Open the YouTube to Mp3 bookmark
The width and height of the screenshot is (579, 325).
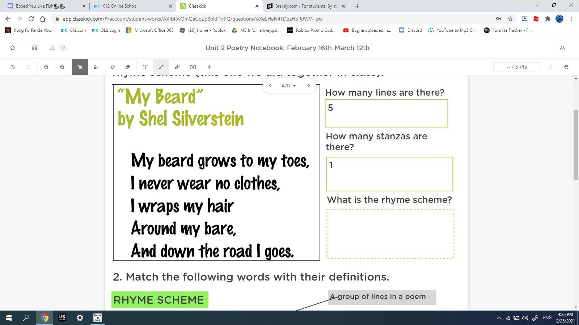tap(452, 30)
